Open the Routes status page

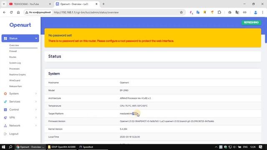(13, 57)
